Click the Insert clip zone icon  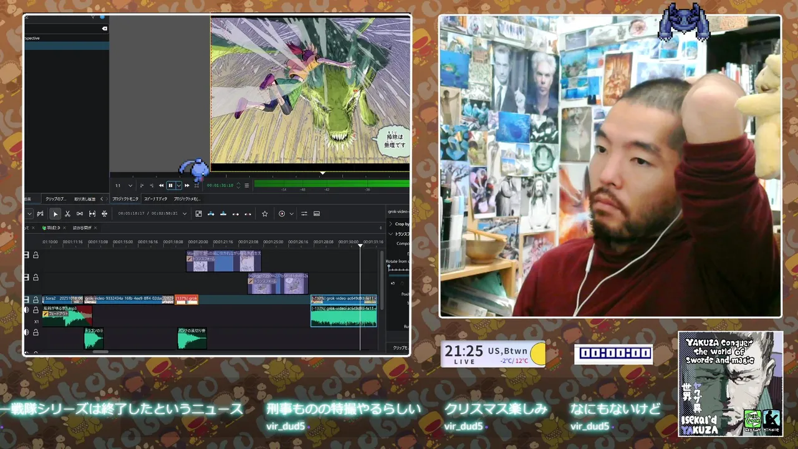211,214
